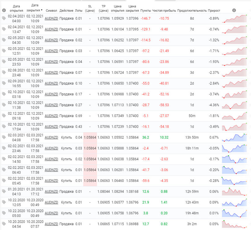
Task: Click closing price 1.08168
Action: tap(132, 191)
